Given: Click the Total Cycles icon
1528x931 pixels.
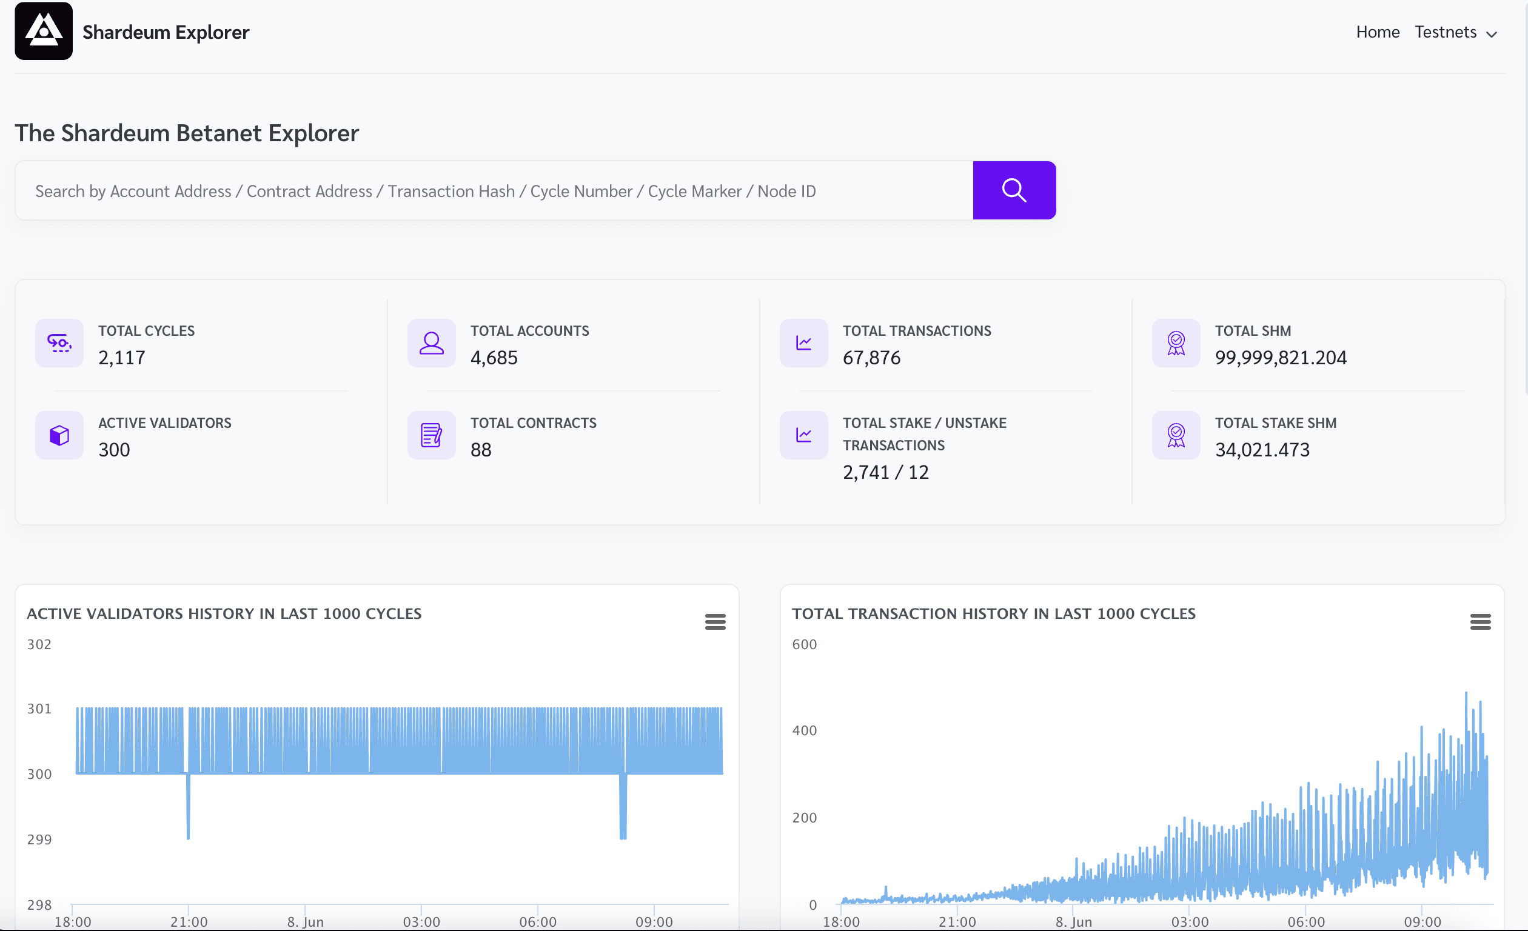Looking at the screenshot, I should [x=59, y=343].
